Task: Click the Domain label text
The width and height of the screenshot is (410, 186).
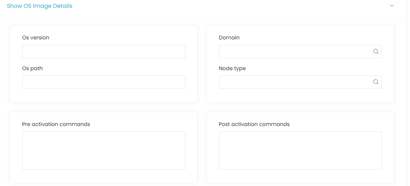Action: (x=229, y=37)
